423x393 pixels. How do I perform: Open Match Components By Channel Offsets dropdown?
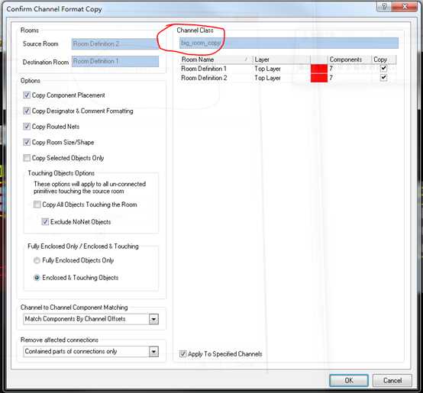pos(153,319)
